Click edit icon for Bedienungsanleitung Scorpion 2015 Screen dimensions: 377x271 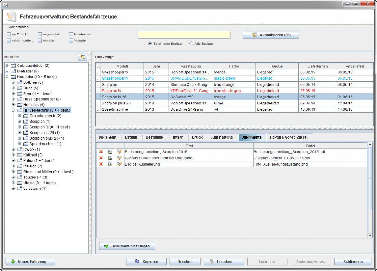click(110, 152)
